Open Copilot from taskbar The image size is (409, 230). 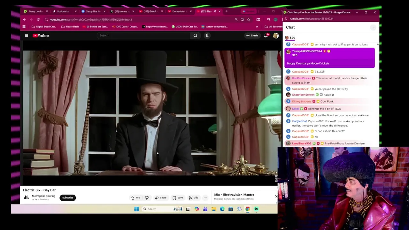pyautogui.click(x=197, y=209)
